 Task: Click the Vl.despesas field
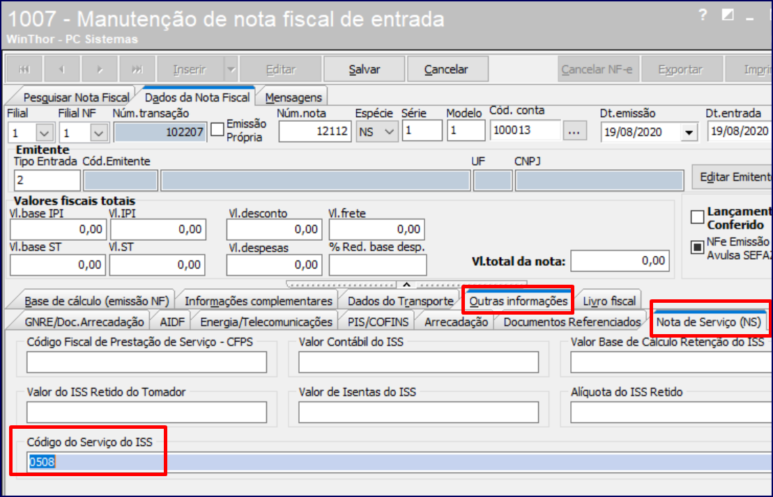(x=274, y=265)
